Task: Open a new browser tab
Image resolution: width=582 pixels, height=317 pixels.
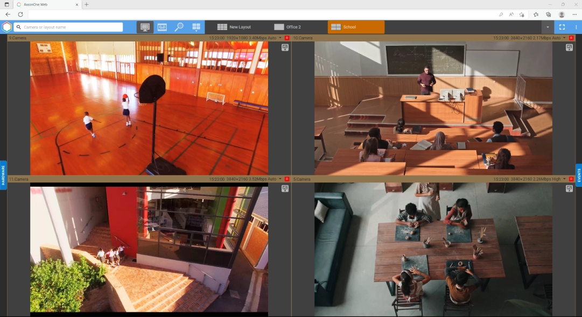Action: (87, 4)
